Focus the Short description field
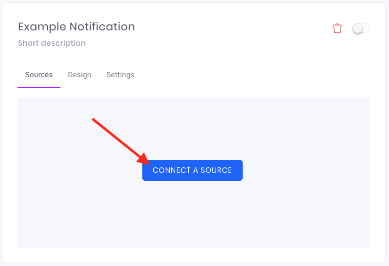The width and height of the screenshot is (389, 266). (x=52, y=43)
